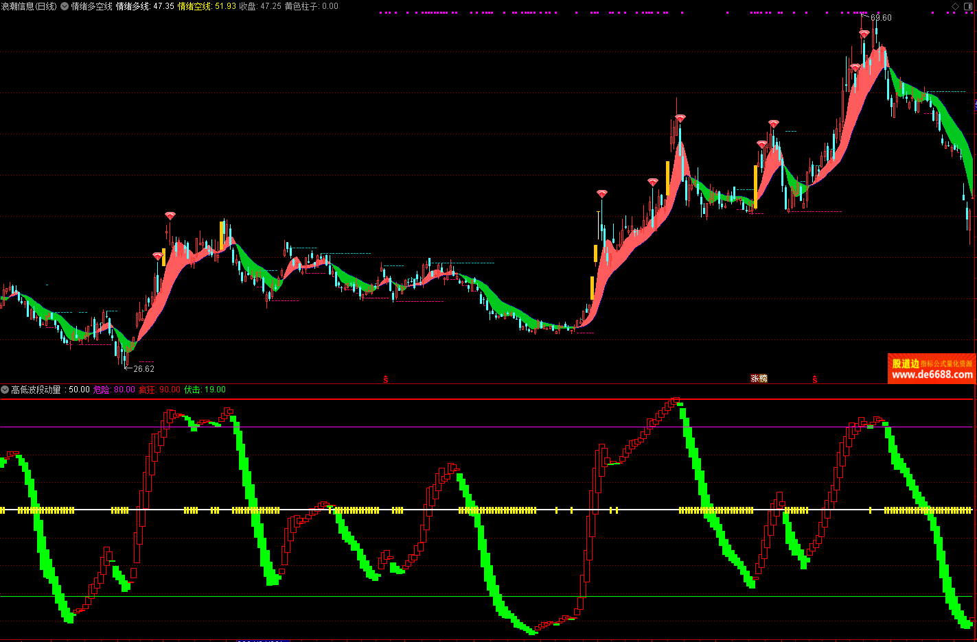Expand the 高低波段动量 indicator dropdown arrow

coord(5,390)
